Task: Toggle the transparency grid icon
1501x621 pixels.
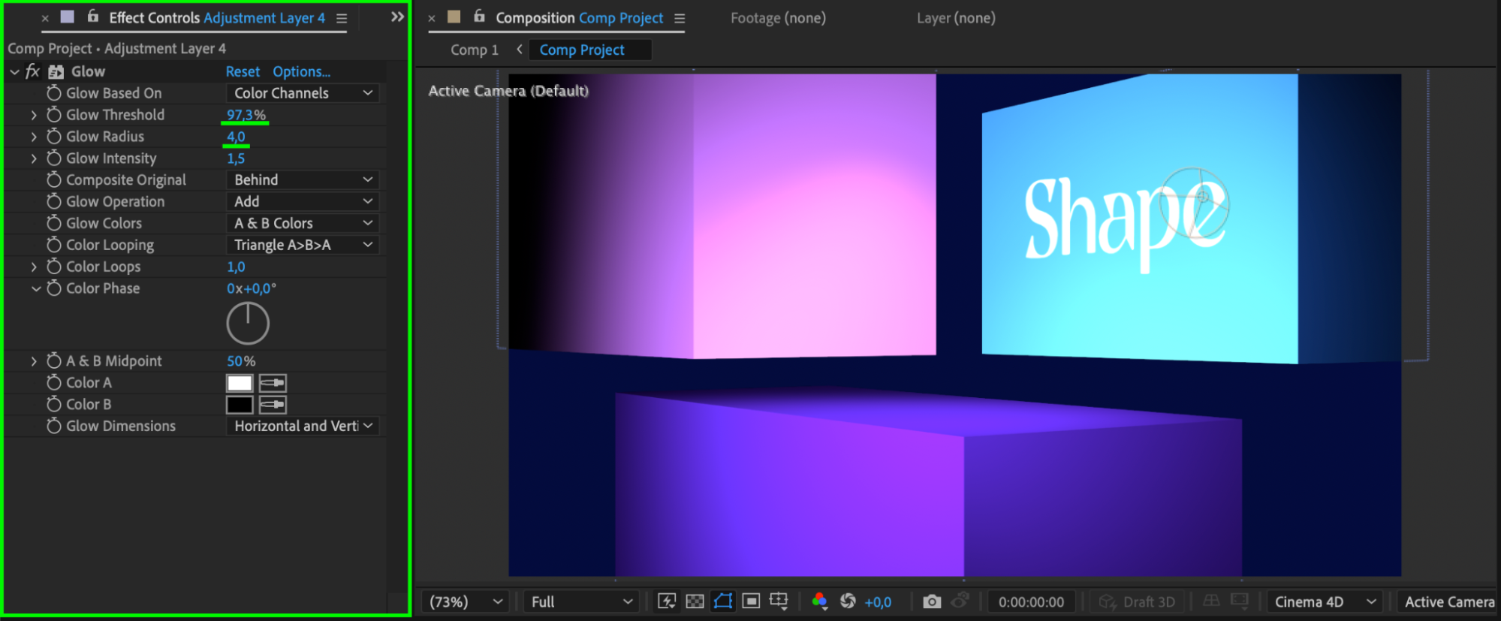Action: pos(695,601)
